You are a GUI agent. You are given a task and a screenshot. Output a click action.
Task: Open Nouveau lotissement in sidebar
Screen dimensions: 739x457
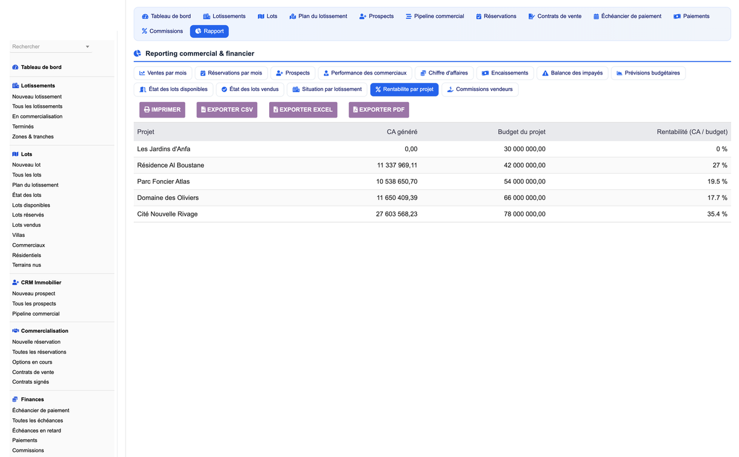pos(37,97)
